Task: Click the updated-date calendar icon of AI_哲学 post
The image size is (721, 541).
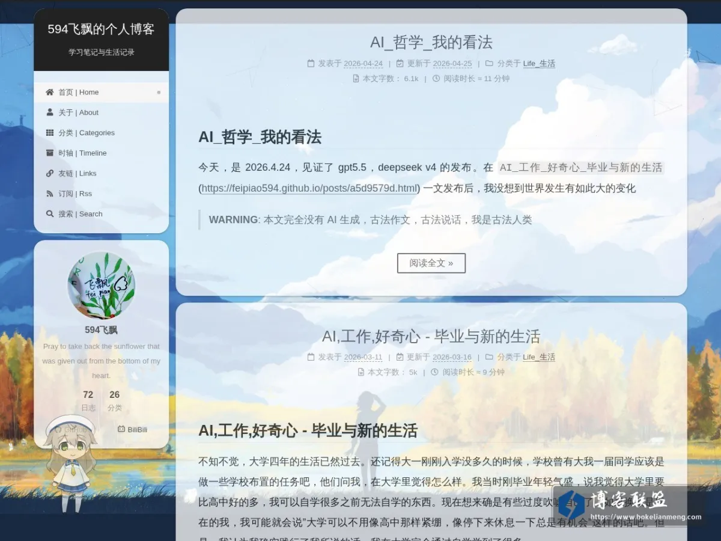Action: (x=400, y=63)
